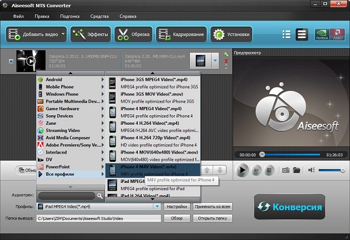This screenshot has height=240, width=350.
Task: Open snapshot folder icon
Action: point(297,170)
